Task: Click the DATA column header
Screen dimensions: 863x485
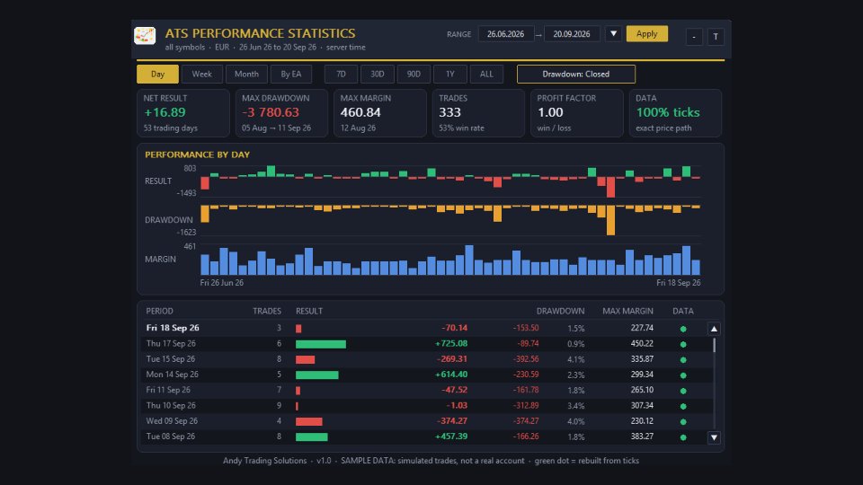Action: 683,312
